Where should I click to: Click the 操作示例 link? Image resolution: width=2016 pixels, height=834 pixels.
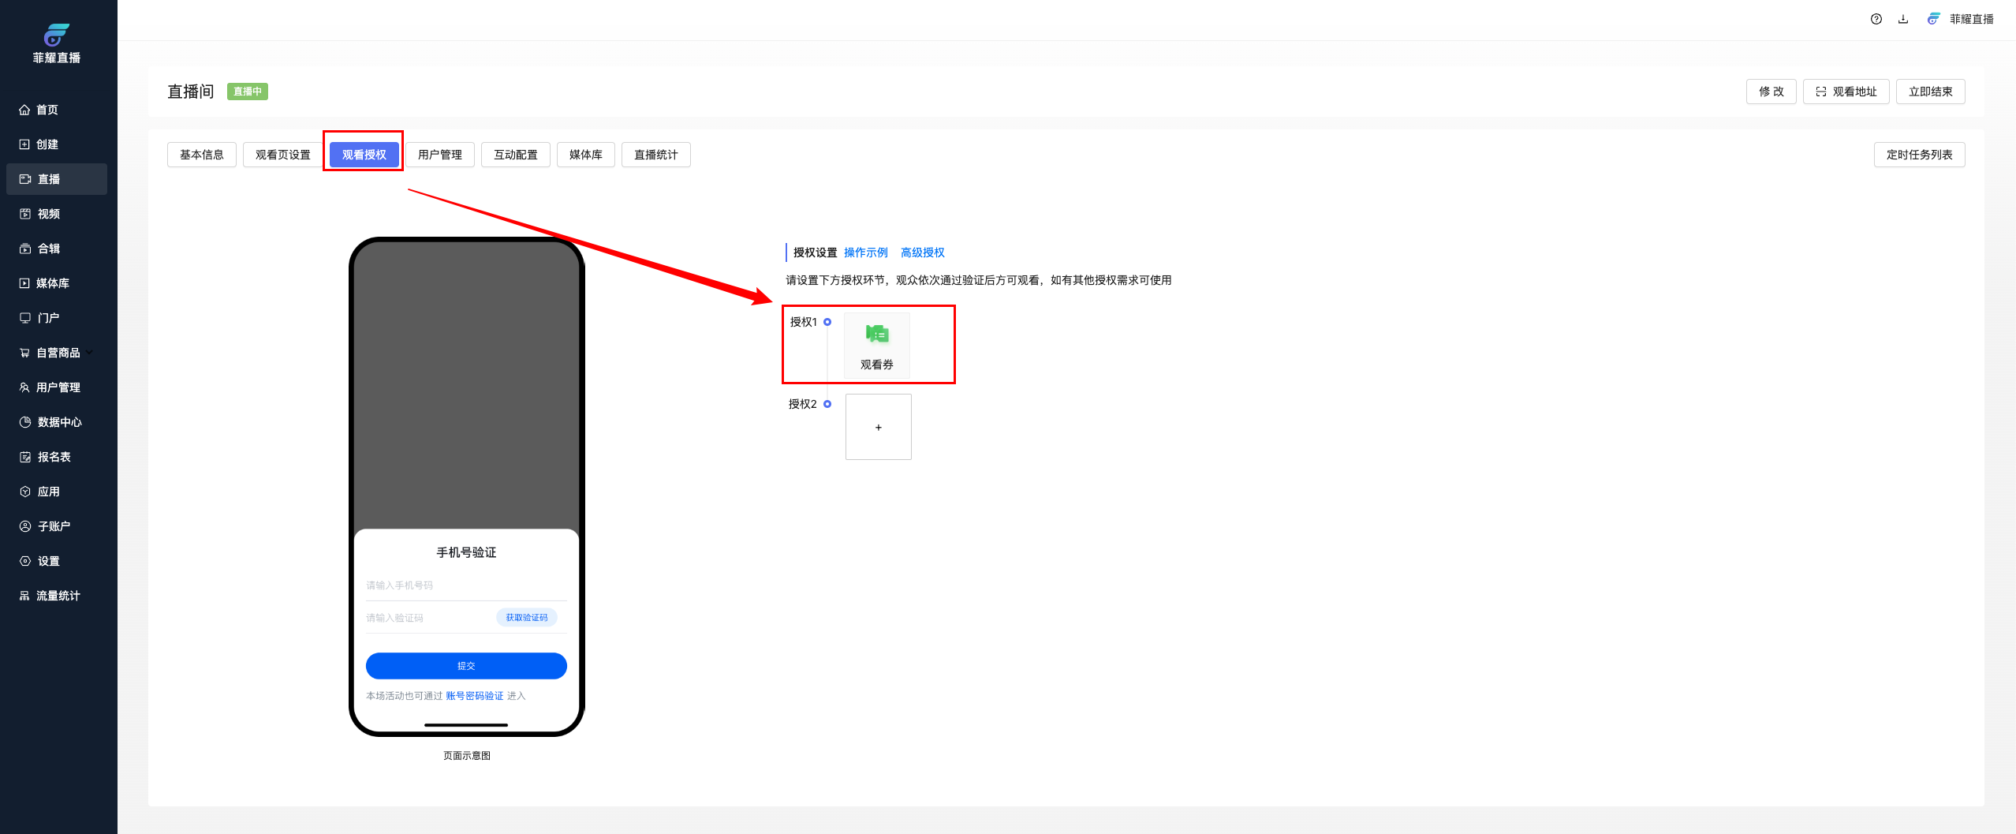(865, 252)
